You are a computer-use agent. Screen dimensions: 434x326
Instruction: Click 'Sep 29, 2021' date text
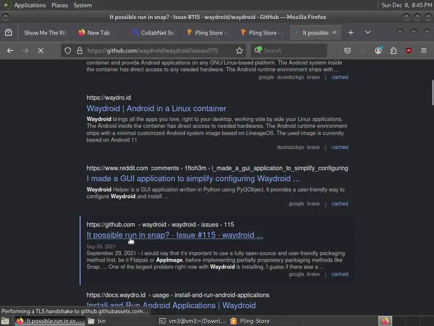point(101,247)
